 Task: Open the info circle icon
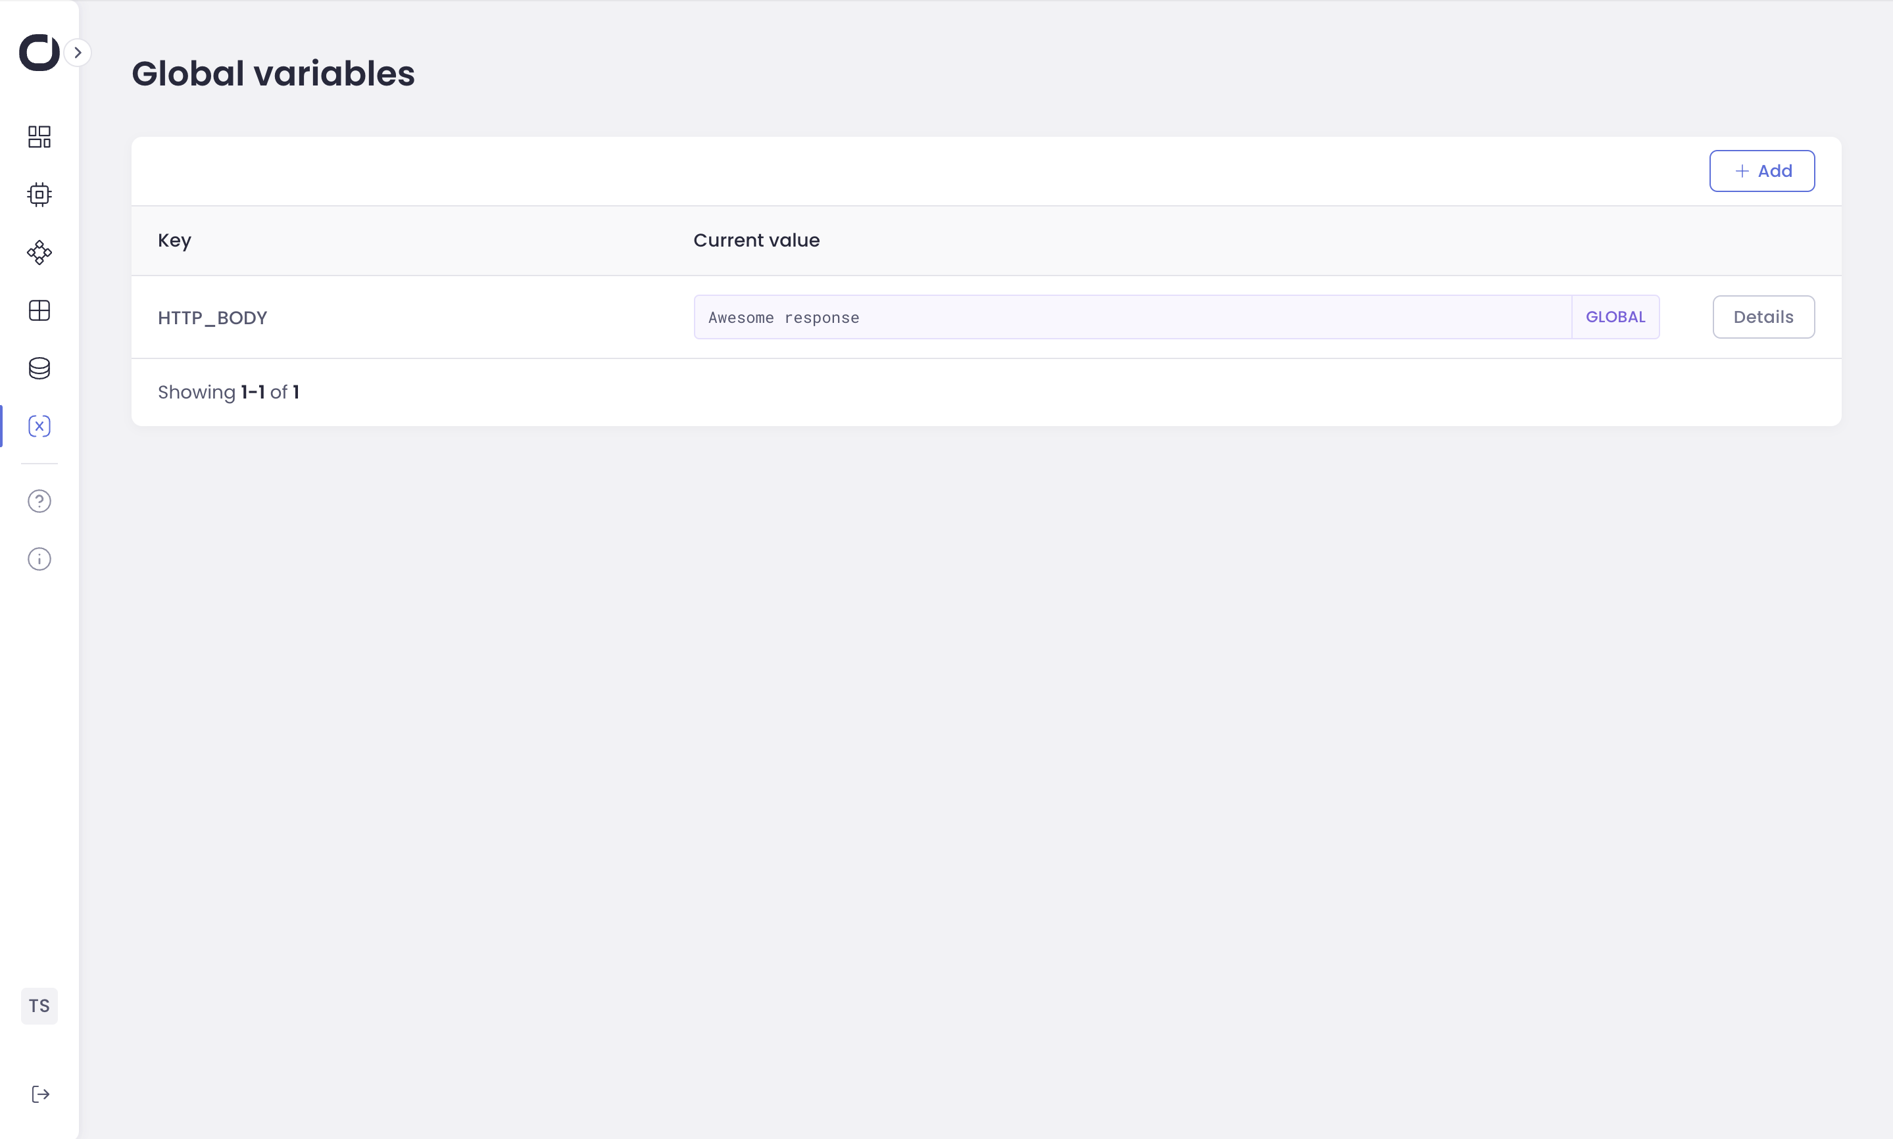39,559
